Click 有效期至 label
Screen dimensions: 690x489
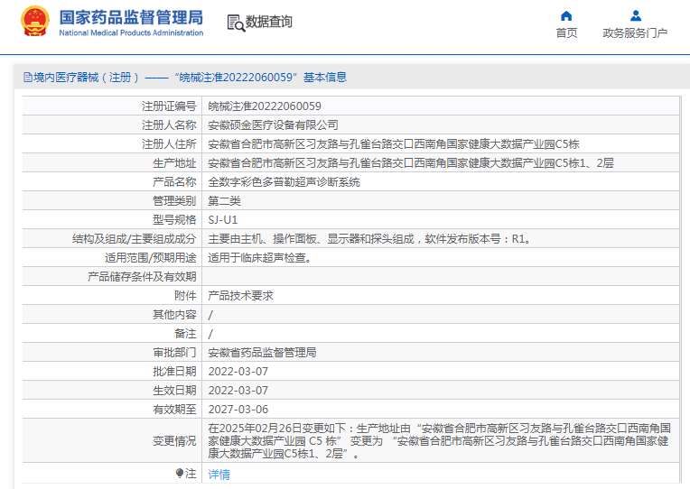click(x=174, y=409)
